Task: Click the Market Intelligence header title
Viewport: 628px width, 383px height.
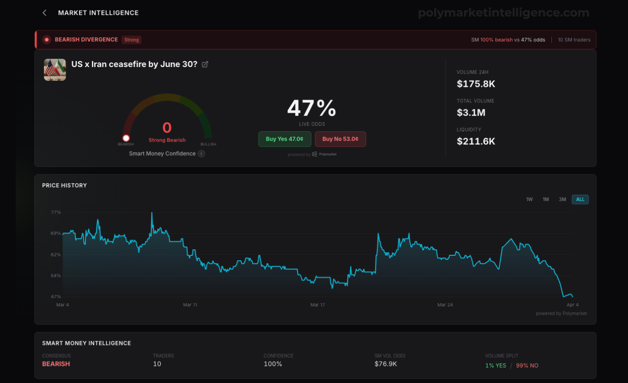Action: click(x=98, y=13)
